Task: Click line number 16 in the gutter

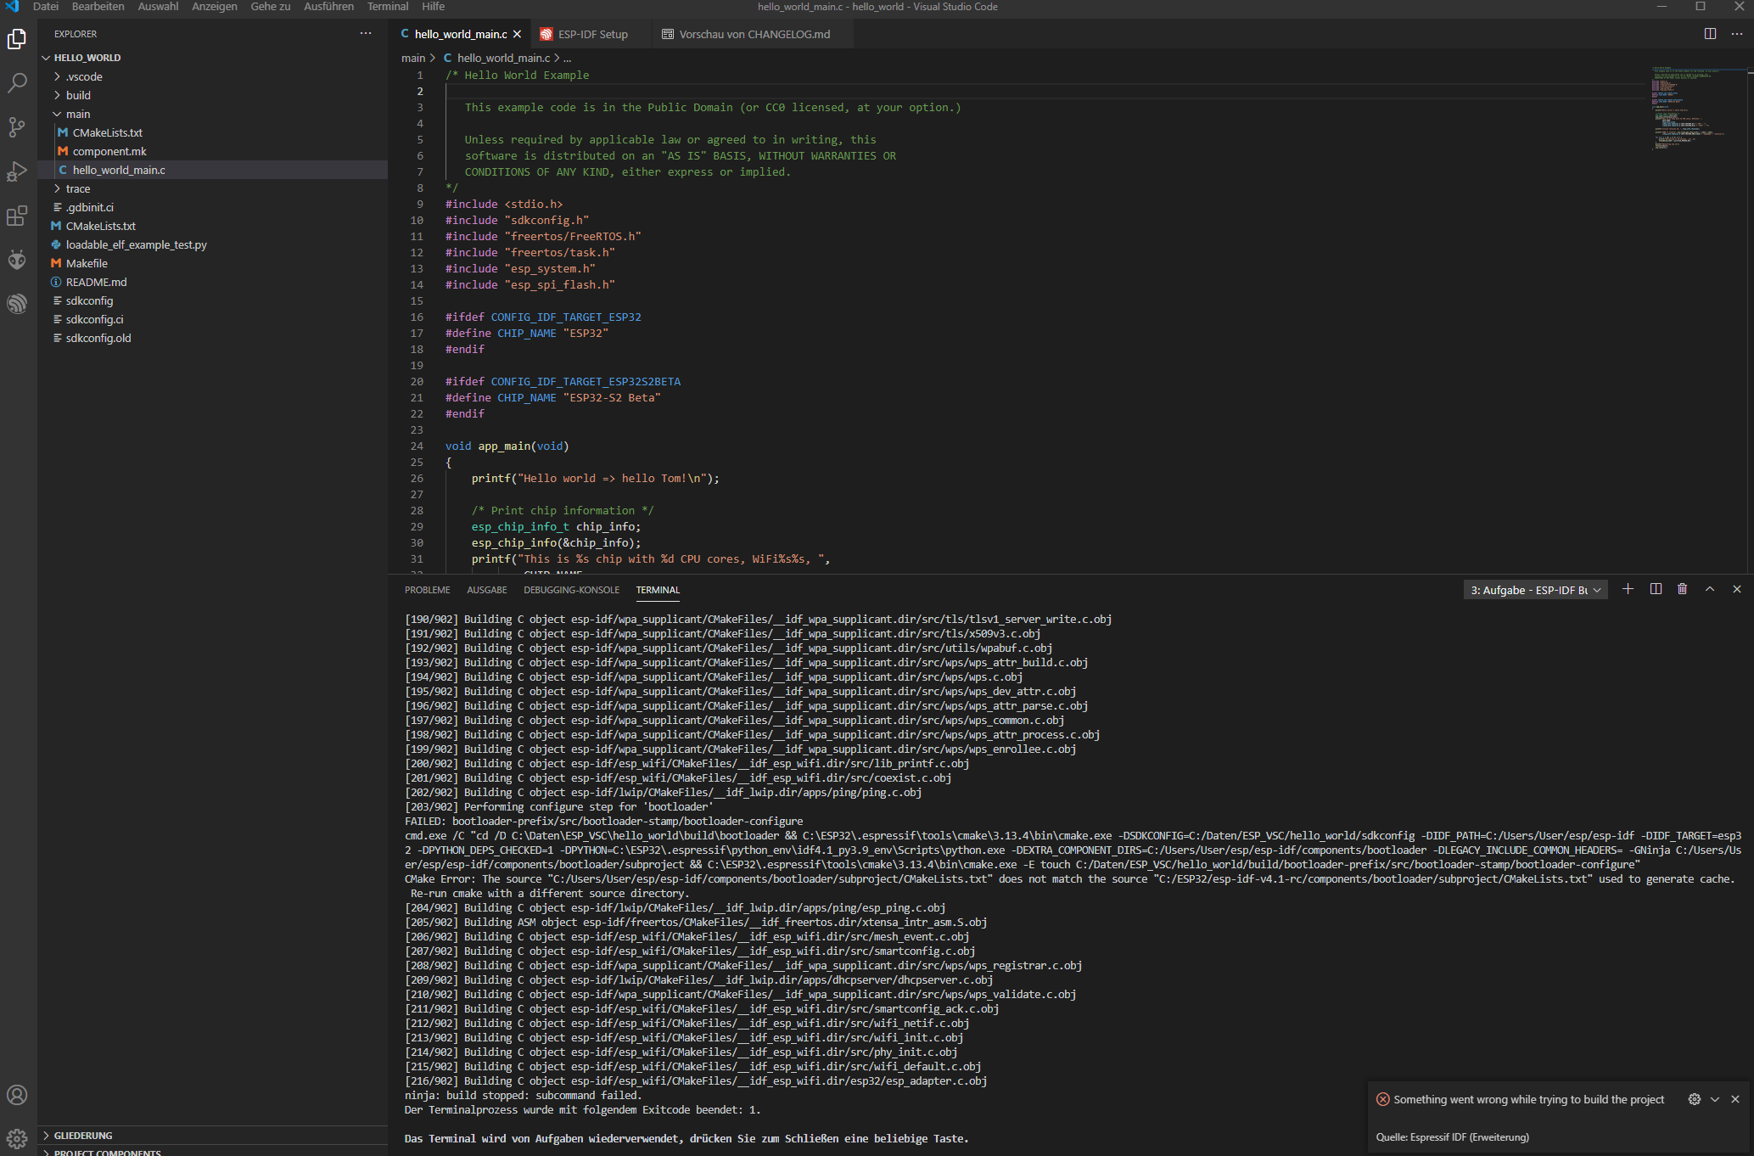Action: (417, 317)
